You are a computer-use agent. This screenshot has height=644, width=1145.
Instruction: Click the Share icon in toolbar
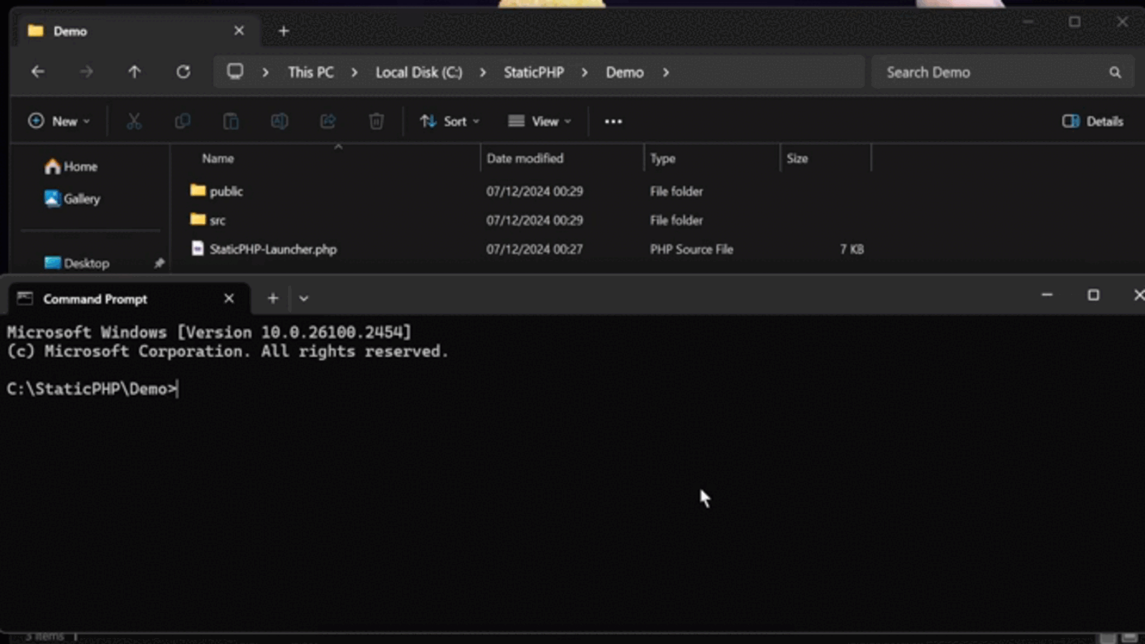pyautogui.click(x=327, y=122)
